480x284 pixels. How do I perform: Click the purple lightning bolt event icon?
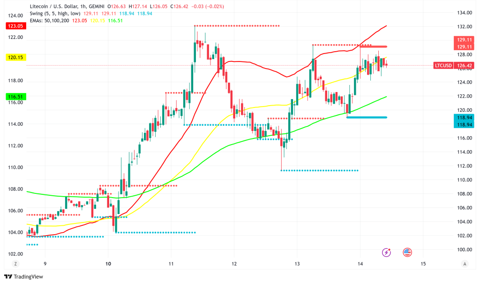(387, 253)
